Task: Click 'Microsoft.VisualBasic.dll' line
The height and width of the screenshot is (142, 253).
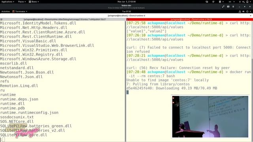Action: (x=28, y=41)
